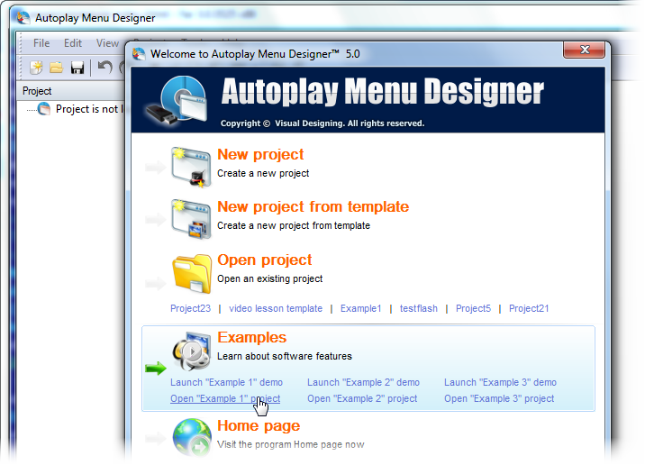Click 'New project from template' heading
645x465 pixels.
313,206
